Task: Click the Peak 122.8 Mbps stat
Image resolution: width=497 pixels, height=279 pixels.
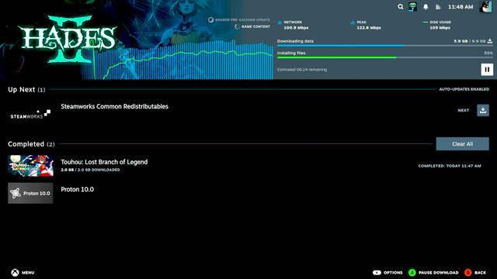Action: pyautogui.click(x=366, y=25)
